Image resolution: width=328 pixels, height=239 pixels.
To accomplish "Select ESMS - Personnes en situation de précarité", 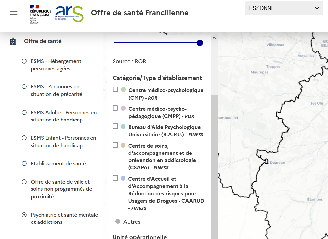I will coord(24,86).
